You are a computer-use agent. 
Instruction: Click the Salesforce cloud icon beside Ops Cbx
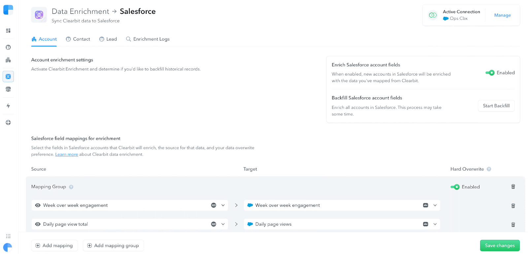[445, 18]
